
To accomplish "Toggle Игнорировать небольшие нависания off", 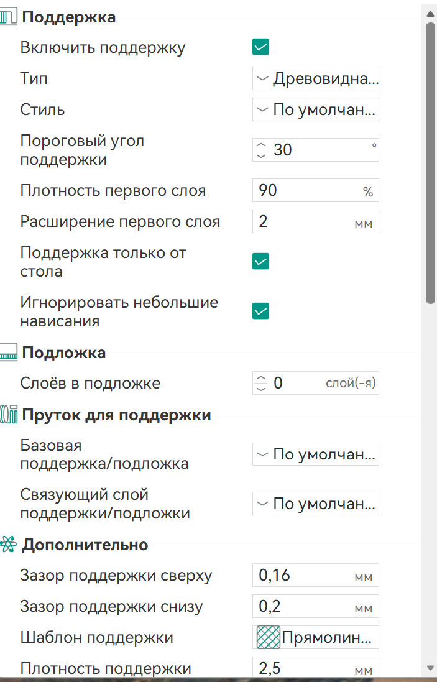I will tap(260, 310).
